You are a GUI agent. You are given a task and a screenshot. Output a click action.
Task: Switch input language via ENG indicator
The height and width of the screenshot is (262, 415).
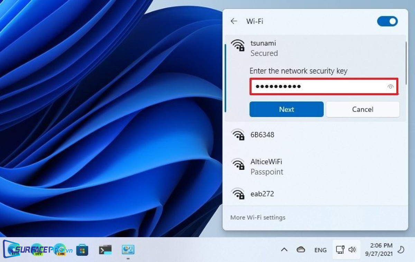point(320,250)
